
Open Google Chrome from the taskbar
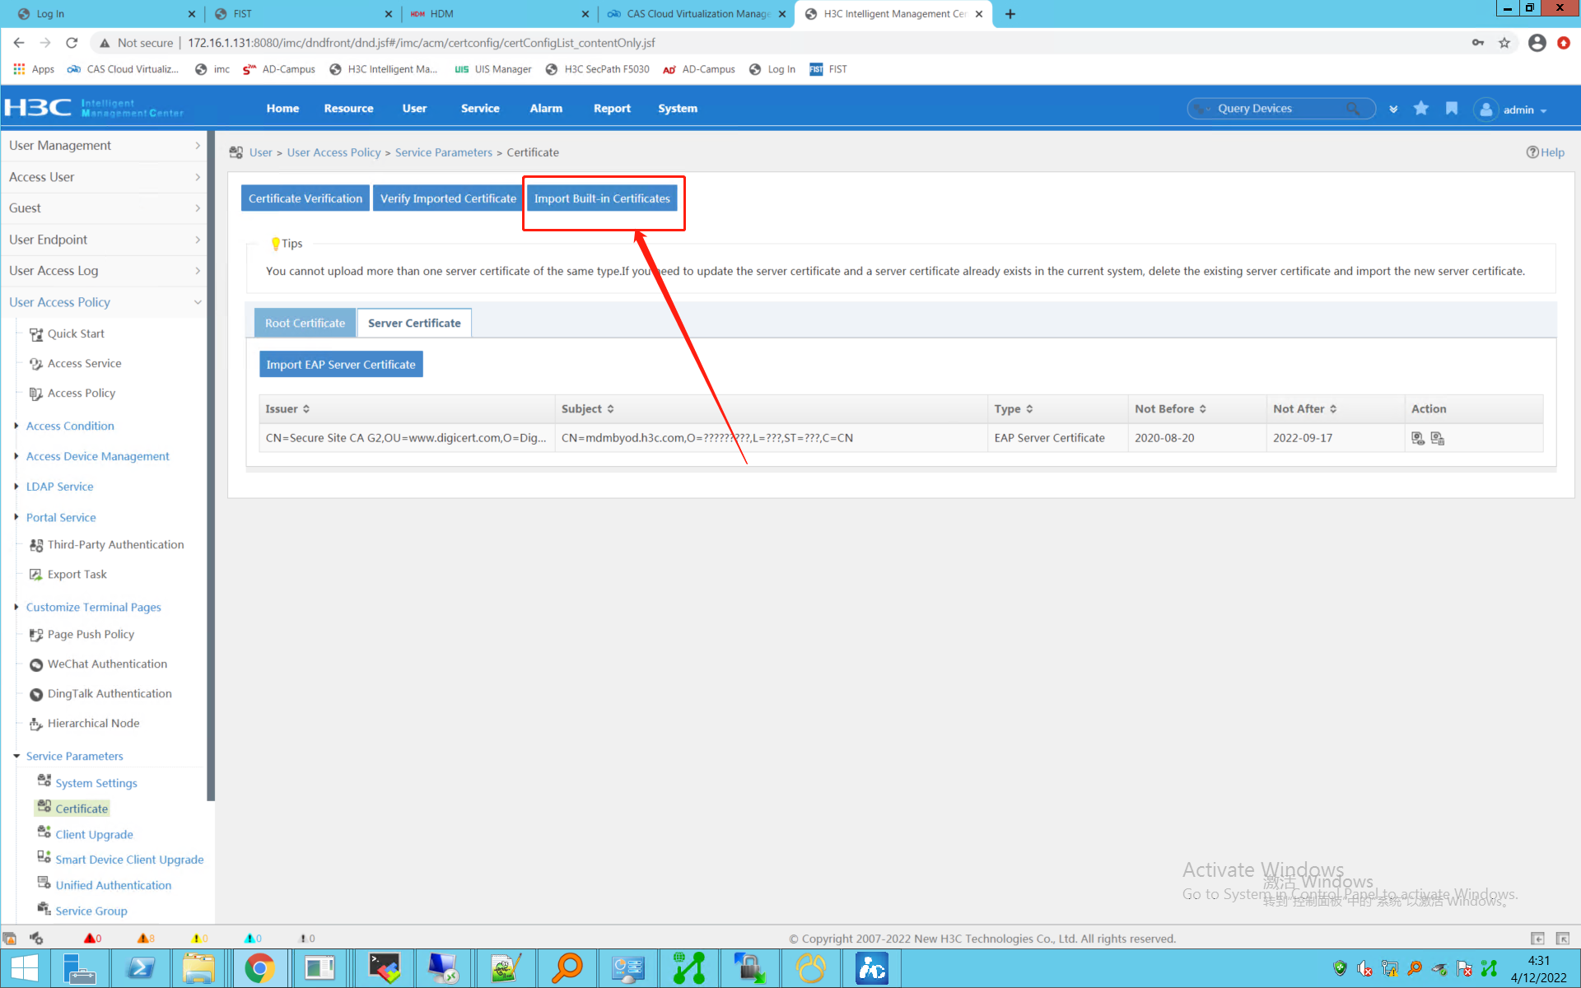(260, 968)
